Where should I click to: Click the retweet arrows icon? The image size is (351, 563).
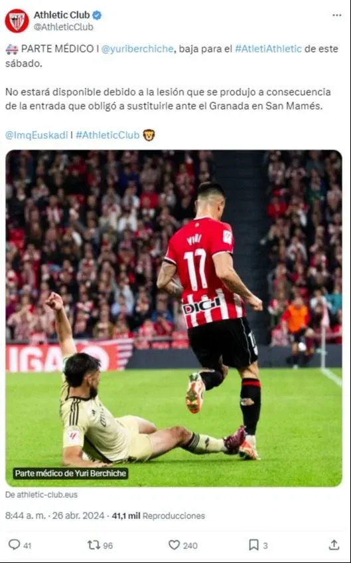pos(94,545)
